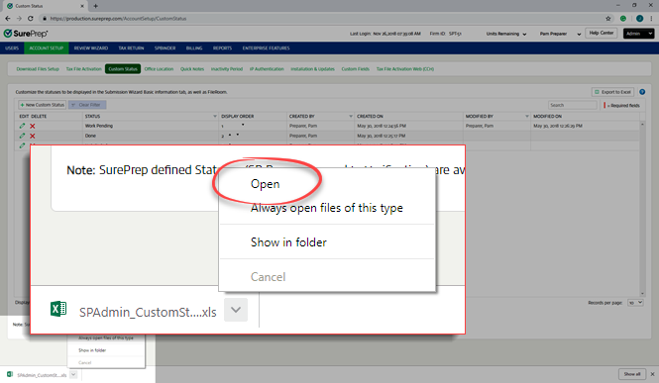Click the Created On column header
The image size is (659, 383).
[x=370, y=116]
